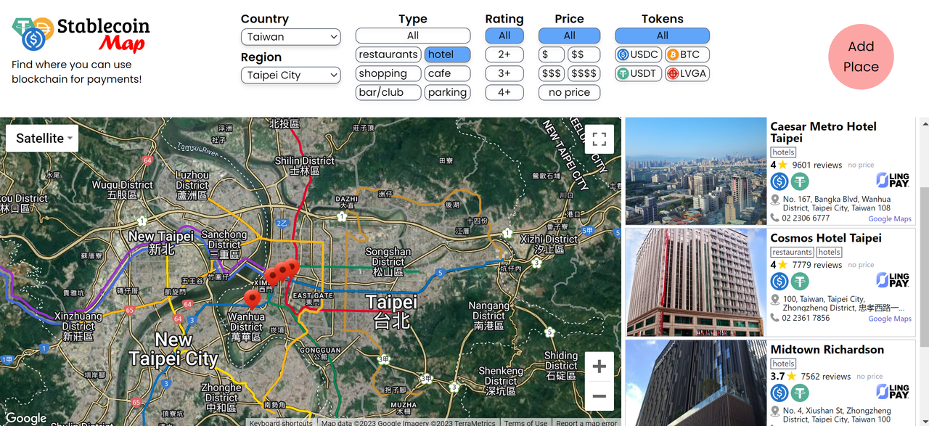Image resolution: width=929 pixels, height=426 pixels.
Task: Click Keyboard shortcuts on the map
Action: click(x=280, y=422)
